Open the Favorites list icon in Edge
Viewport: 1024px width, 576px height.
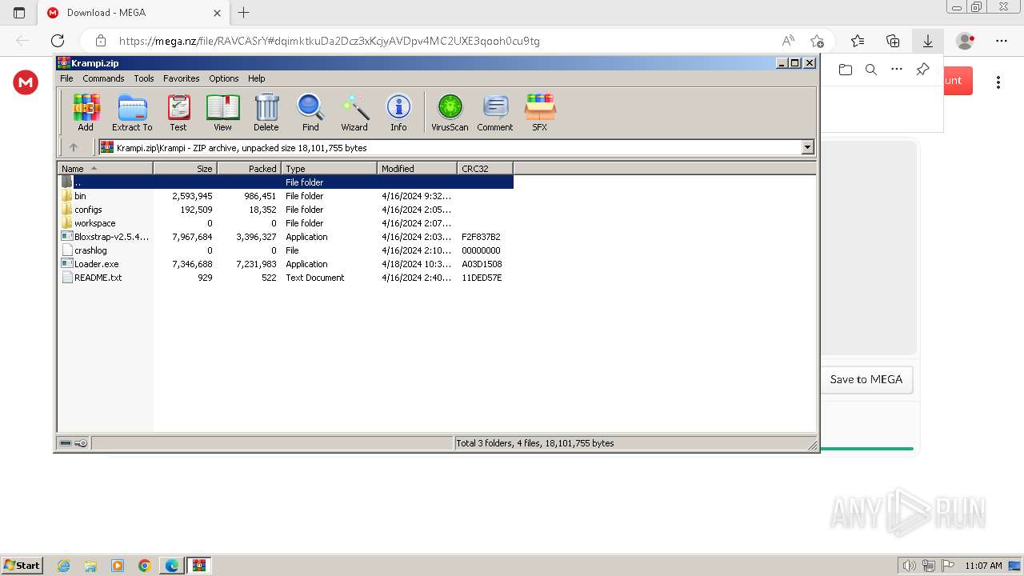tap(858, 41)
